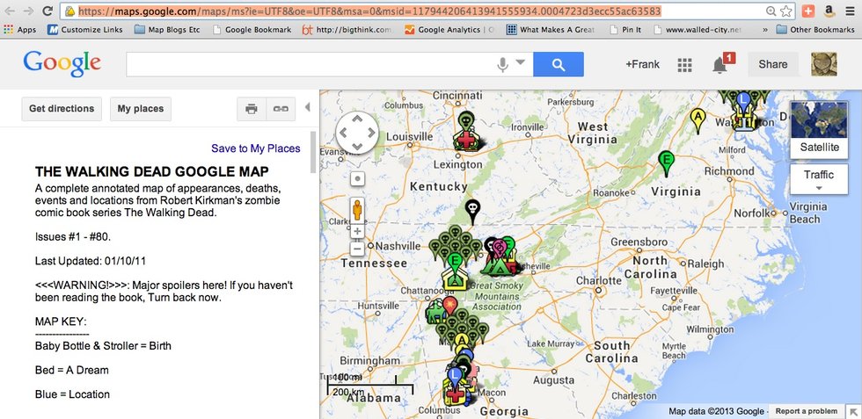Click the Amazon extension icon

830,11
